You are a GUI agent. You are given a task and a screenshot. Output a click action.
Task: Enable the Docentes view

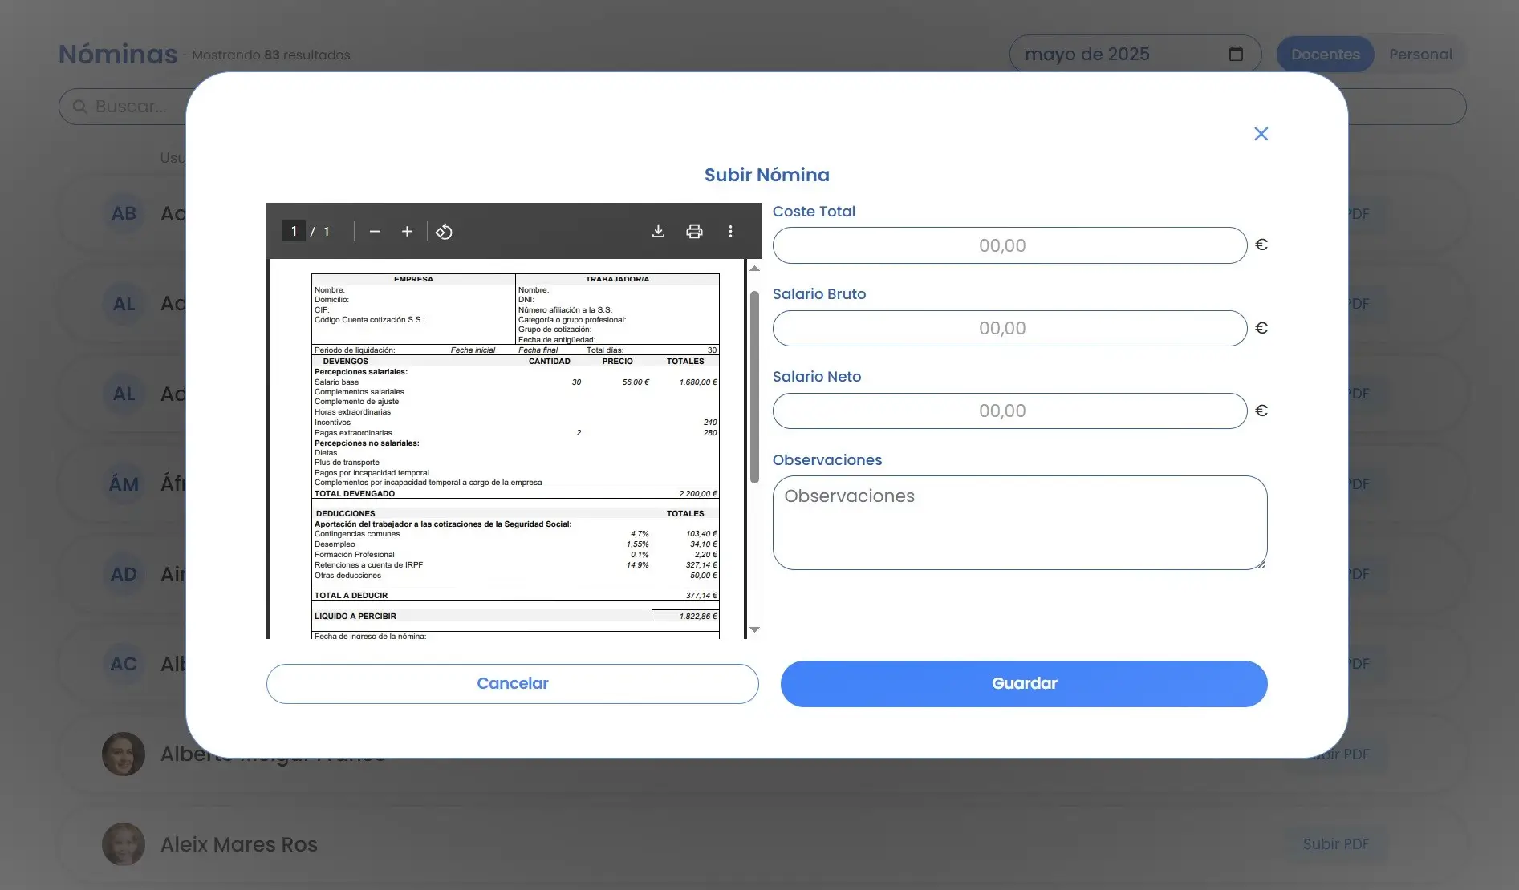tap(1325, 54)
